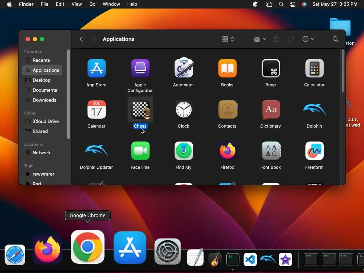The image size is (364, 273).
Task: Launch Safari from the Dock
Action: (x=15, y=255)
